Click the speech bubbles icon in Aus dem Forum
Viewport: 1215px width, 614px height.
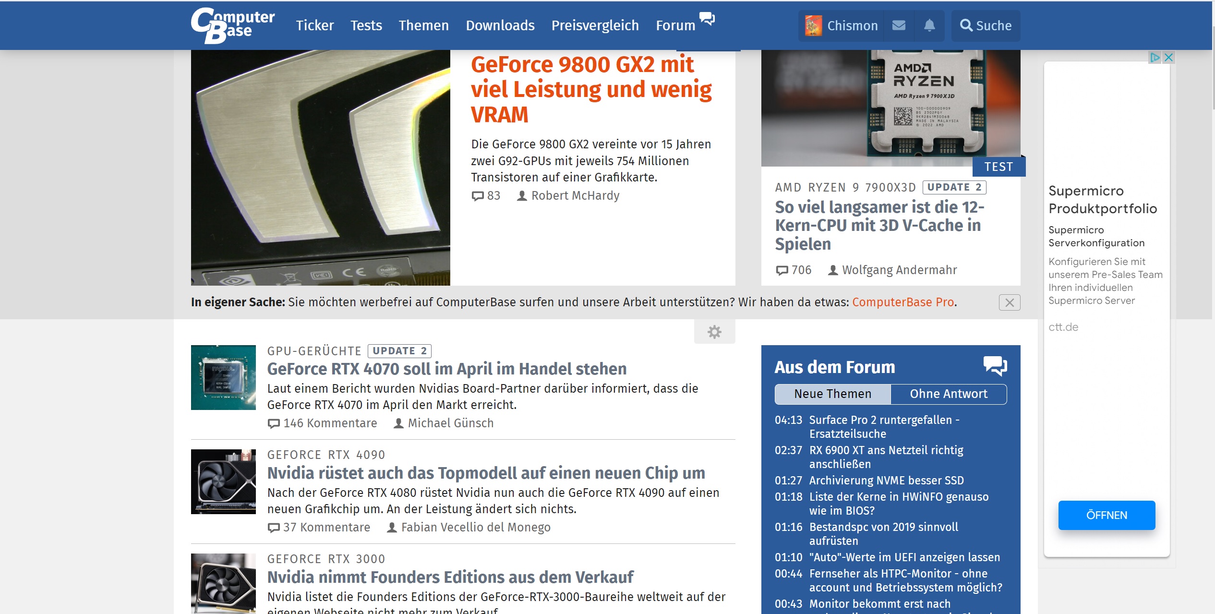pos(995,366)
